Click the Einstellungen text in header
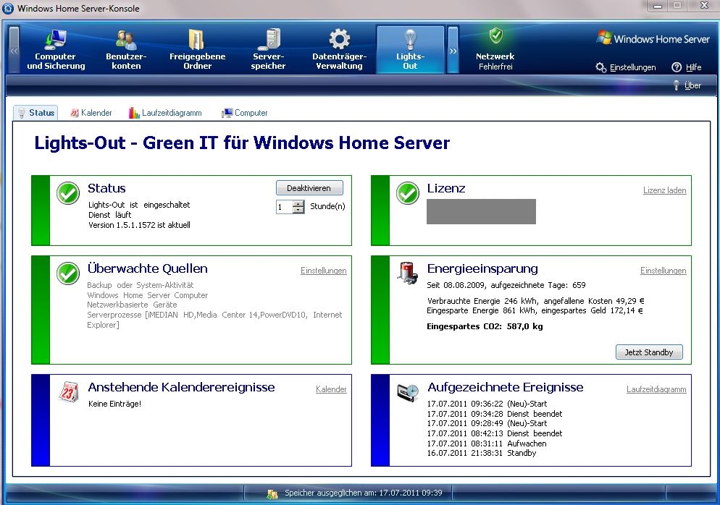The height and width of the screenshot is (505, 720). pyautogui.click(x=632, y=67)
